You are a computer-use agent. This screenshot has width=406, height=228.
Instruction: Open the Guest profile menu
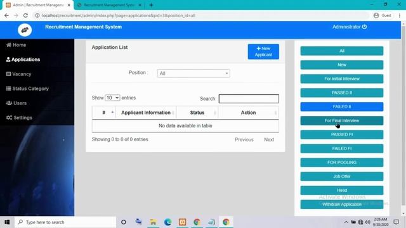coord(383,15)
